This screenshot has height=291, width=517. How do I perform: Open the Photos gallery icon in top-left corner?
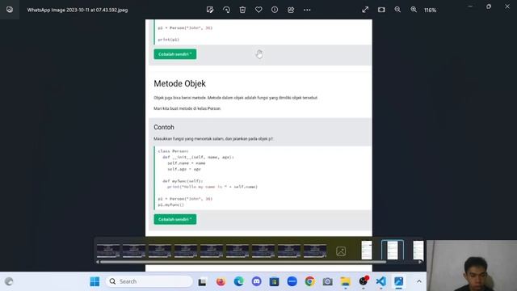click(10, 10)
